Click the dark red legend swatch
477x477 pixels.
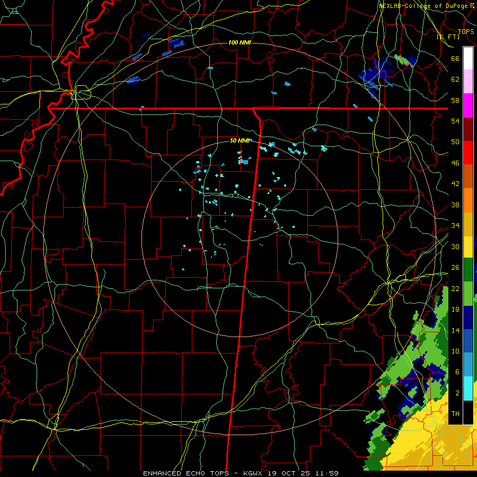pos(468,129)
